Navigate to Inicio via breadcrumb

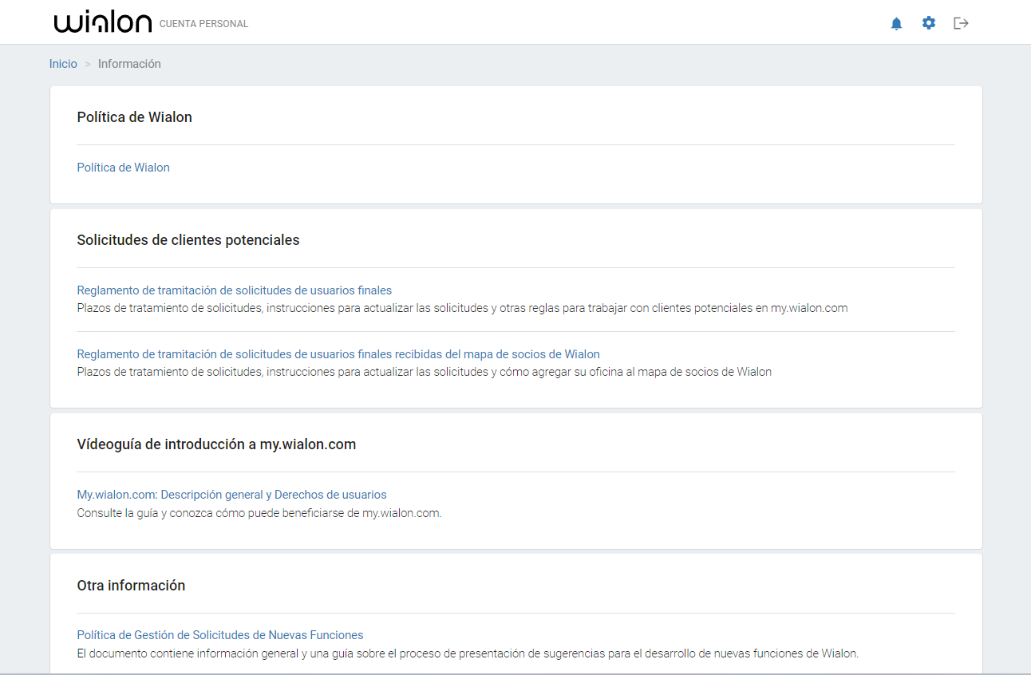[x=63, y=63]
